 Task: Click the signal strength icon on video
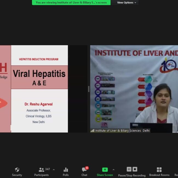click(x=93, y=131)
